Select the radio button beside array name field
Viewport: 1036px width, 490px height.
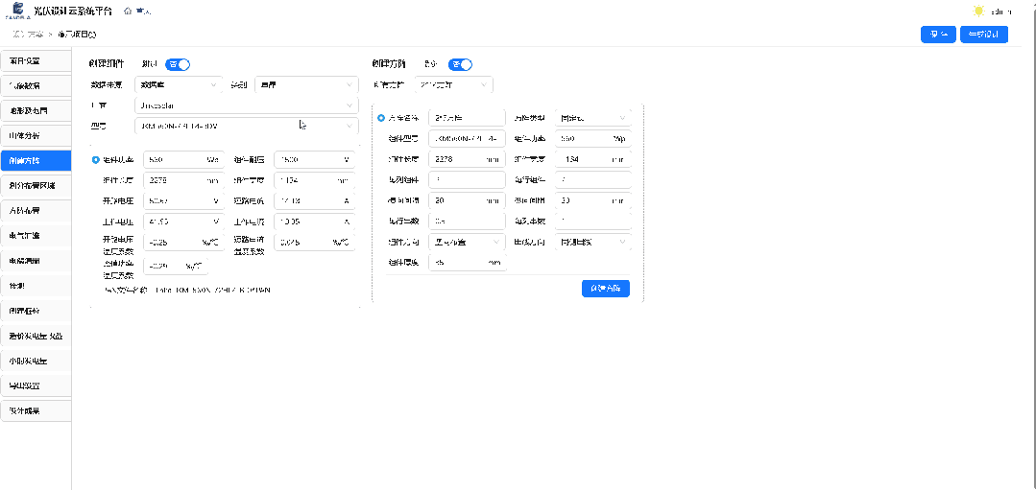click(x=380, y=118)
